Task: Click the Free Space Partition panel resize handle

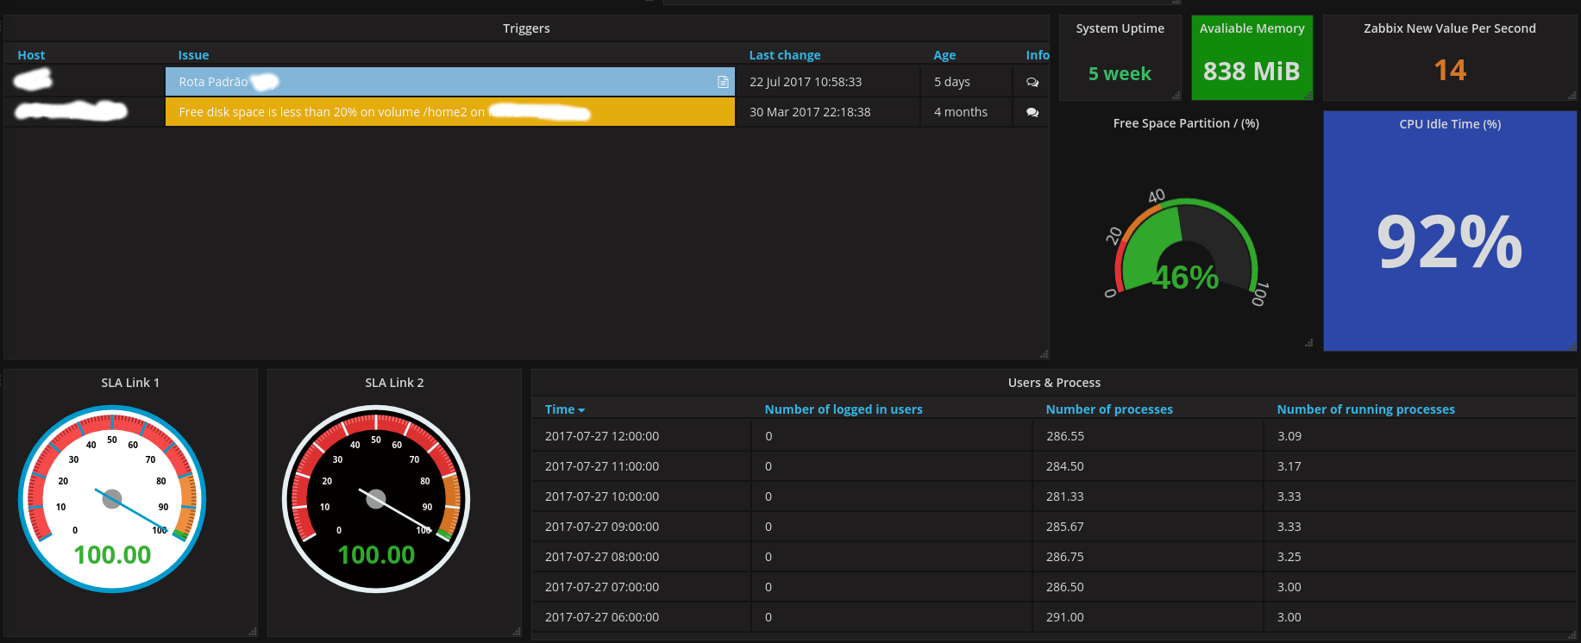Action: pyautogui.click(x=1308, y=343)
